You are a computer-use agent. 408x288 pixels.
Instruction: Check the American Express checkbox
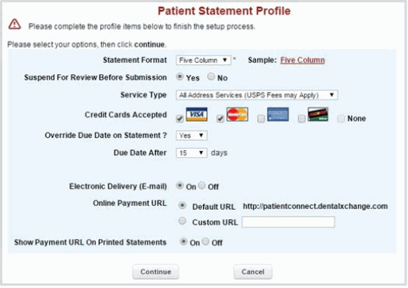pos(261,119)
